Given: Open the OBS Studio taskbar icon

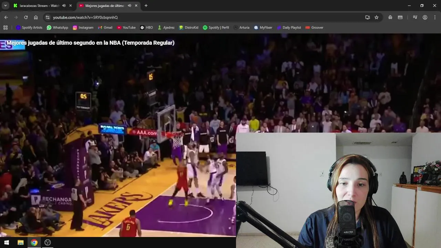Looking at the screenshot, I should tap(48, 242).
